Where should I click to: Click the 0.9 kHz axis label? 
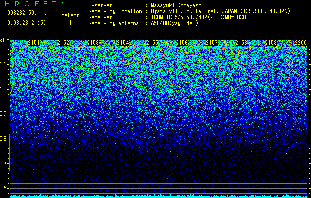click(4, 114)
